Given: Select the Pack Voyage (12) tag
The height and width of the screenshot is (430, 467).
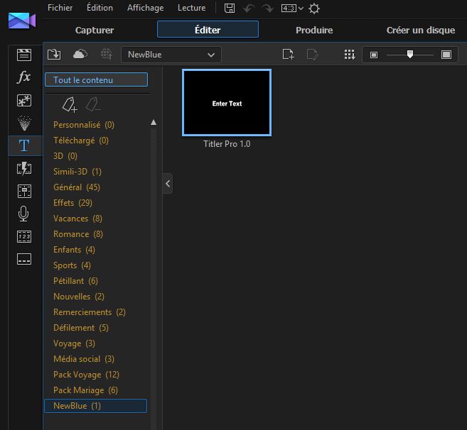Looking at the screenshot, I should point(87,375).
